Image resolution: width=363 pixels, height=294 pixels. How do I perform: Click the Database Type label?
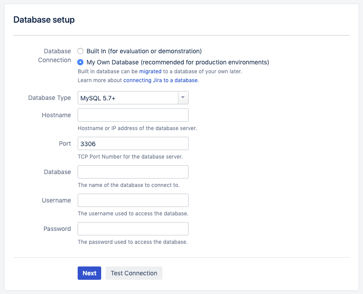click(50, 98)
